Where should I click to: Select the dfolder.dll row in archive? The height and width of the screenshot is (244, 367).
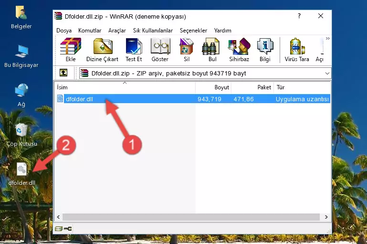tap(193, 99)
